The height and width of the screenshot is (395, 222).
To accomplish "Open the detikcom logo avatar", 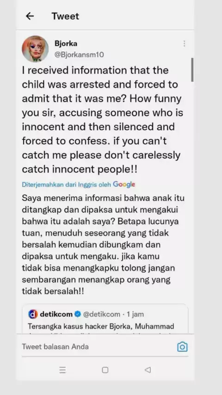I will point(33,314).
